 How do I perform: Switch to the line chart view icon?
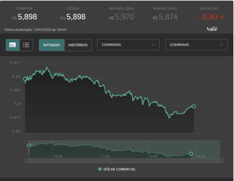(x=13, y=45)
